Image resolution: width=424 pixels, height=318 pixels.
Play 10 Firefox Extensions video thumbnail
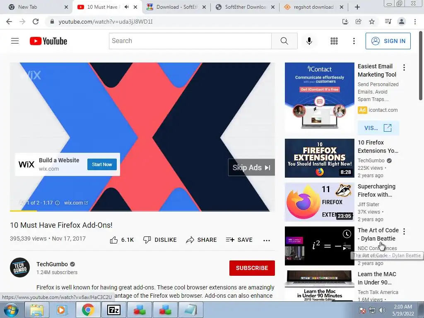pos(319,158)
